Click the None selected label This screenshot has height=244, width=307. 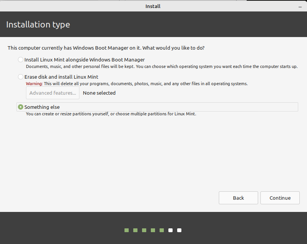click(99, 93)
